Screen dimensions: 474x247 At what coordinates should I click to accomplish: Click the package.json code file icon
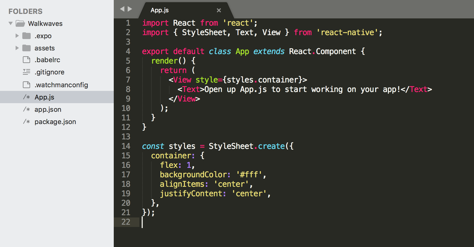pos(26,122)
